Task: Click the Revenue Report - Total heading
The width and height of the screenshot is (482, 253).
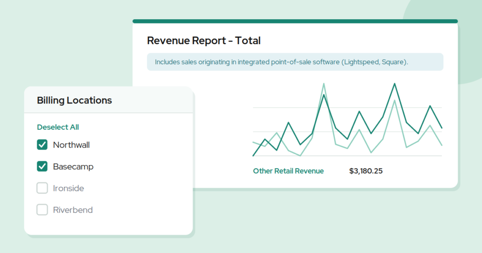Action: [204, 40]
